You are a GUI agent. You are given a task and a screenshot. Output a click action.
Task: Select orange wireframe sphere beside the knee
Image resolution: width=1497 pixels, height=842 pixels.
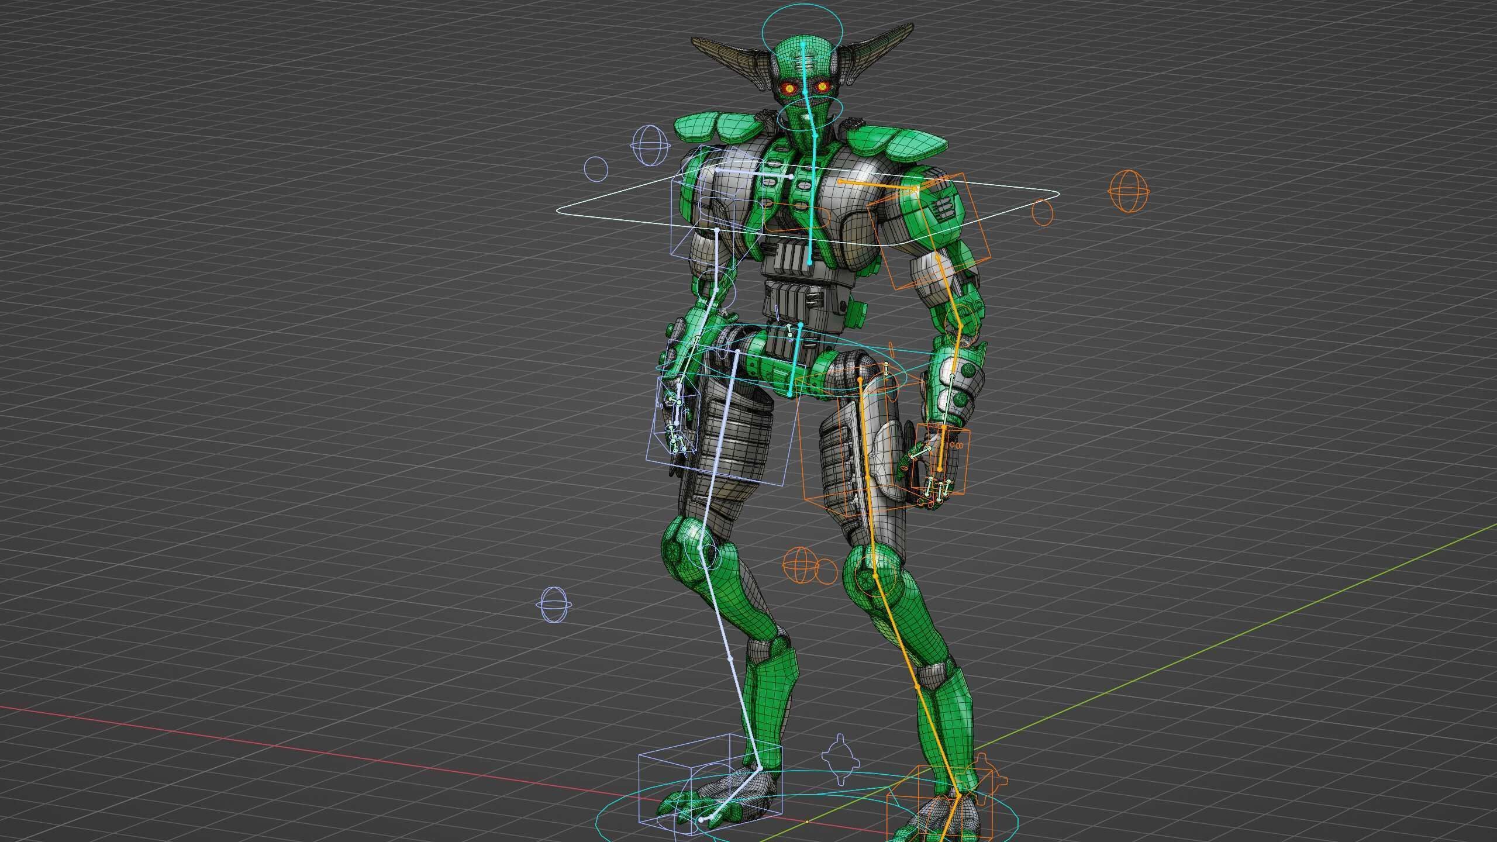click(799, 566)
